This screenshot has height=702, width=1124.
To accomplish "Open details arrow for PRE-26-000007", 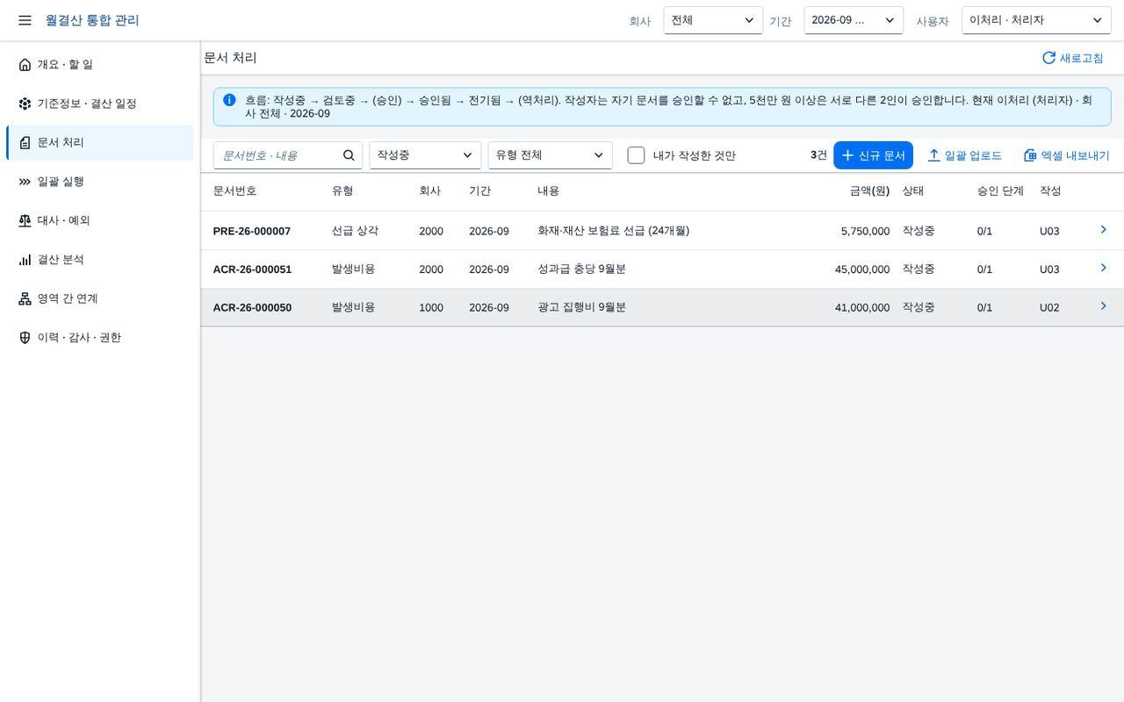I will tap(1104, 230).
